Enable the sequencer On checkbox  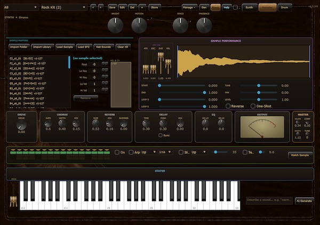pos(117,152)
